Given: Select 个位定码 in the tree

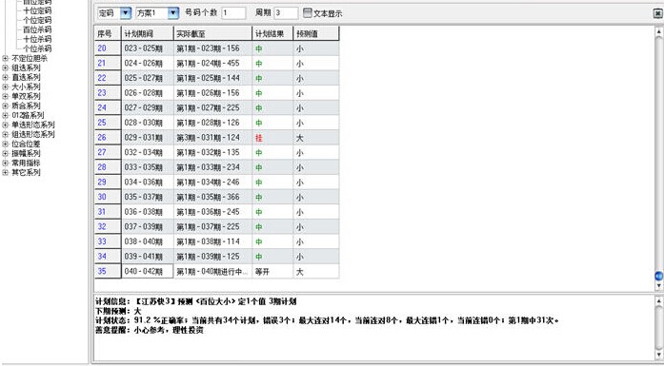Looking at the screenshot, I should [37, 20].
